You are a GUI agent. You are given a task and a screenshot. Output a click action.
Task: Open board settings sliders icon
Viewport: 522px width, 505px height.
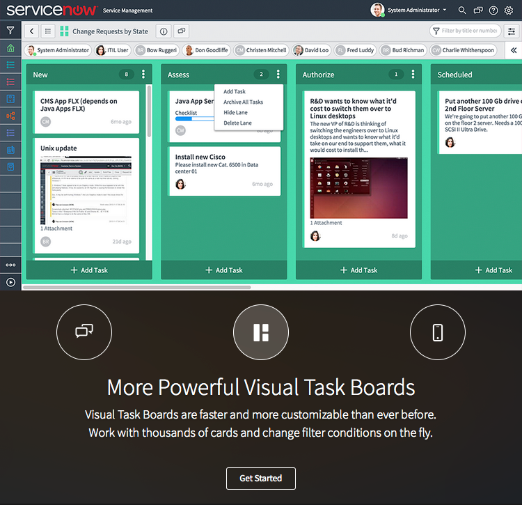tap(512, 31)
